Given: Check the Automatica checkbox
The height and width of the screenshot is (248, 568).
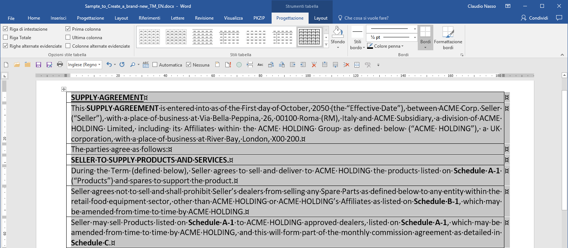Looking at the screenshot, I should tap(155, 65).
